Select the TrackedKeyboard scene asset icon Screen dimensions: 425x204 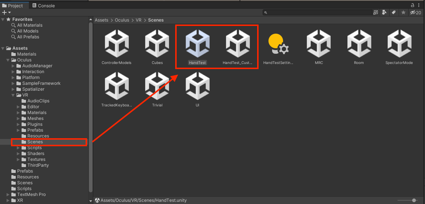117,86
